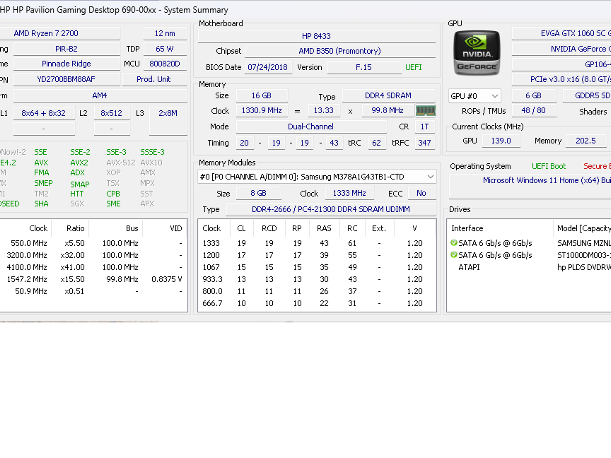
Task: Click the AMD Ryzen 7 2700 name field
Action: pyautogui.click(x=60, y=33)
